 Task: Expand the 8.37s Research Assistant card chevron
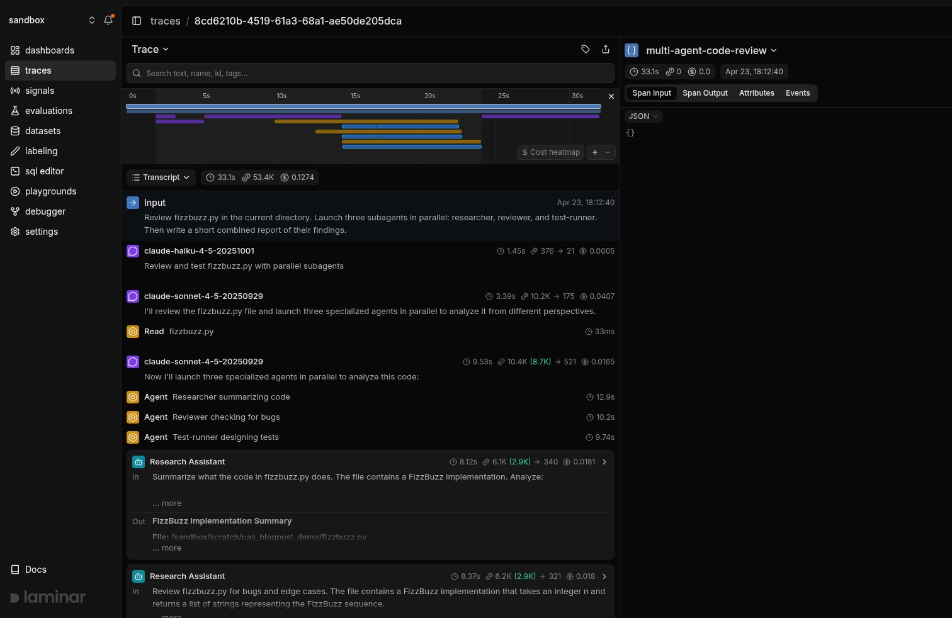604,576
